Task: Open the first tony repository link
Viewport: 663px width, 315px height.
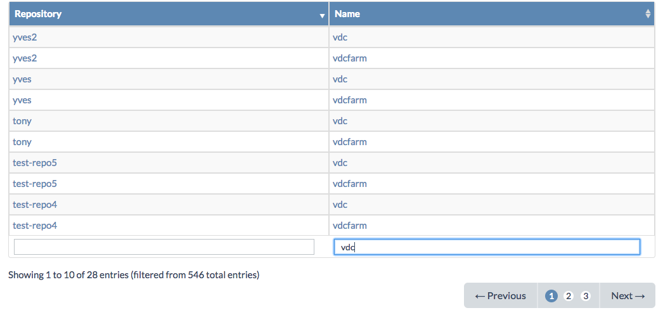Action: click(x=22, y=121)
